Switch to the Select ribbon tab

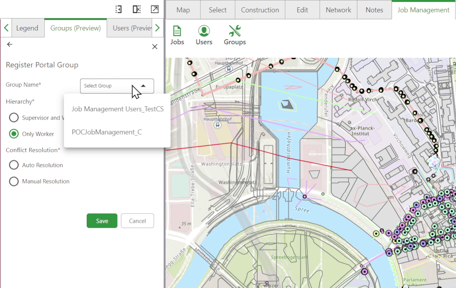(217, 10)
